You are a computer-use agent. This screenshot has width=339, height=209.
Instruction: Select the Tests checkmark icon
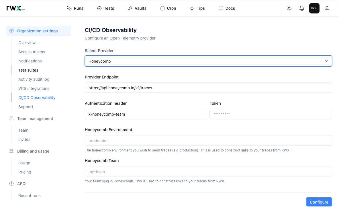[x=99, y=8]
